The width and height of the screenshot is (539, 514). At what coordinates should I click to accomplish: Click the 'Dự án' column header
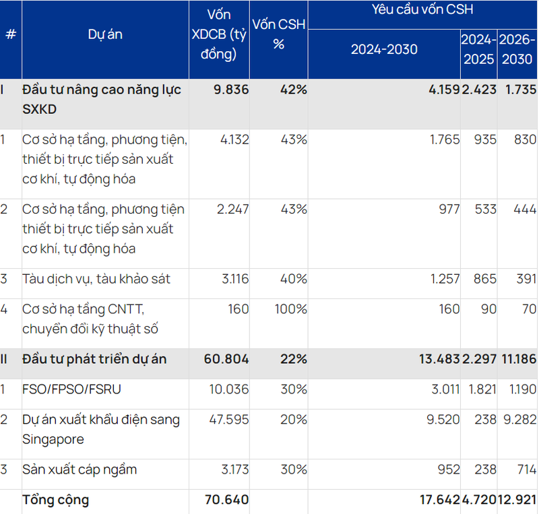[x=105, y=34]
